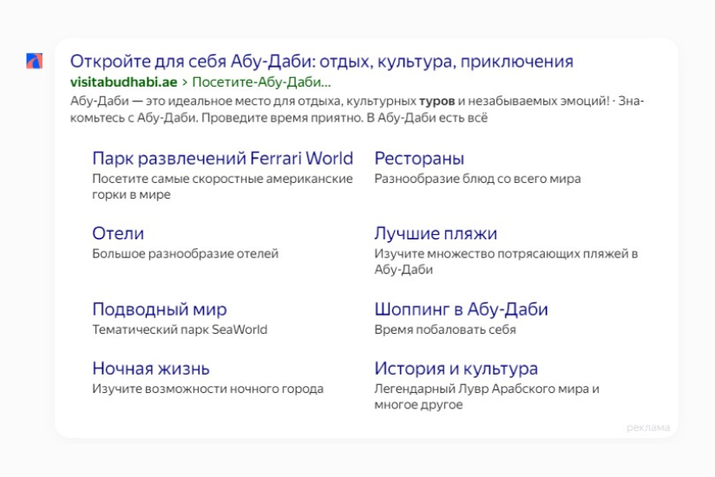
Task: Open the 'Рестораны' sitelink
Action: click(x=419, y=159)
